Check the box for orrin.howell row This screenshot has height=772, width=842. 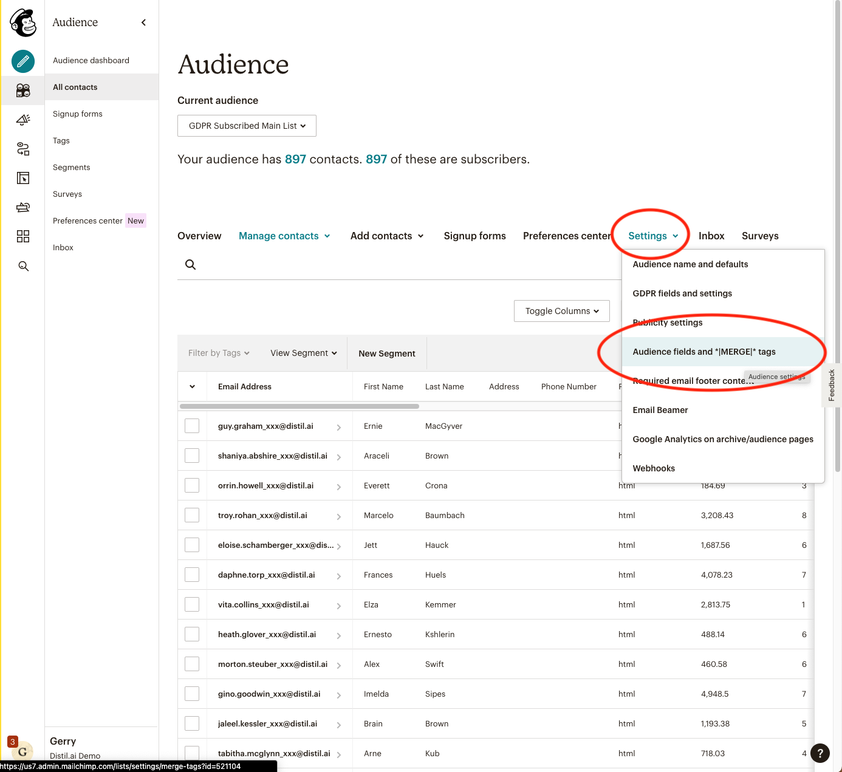(192, 485)
